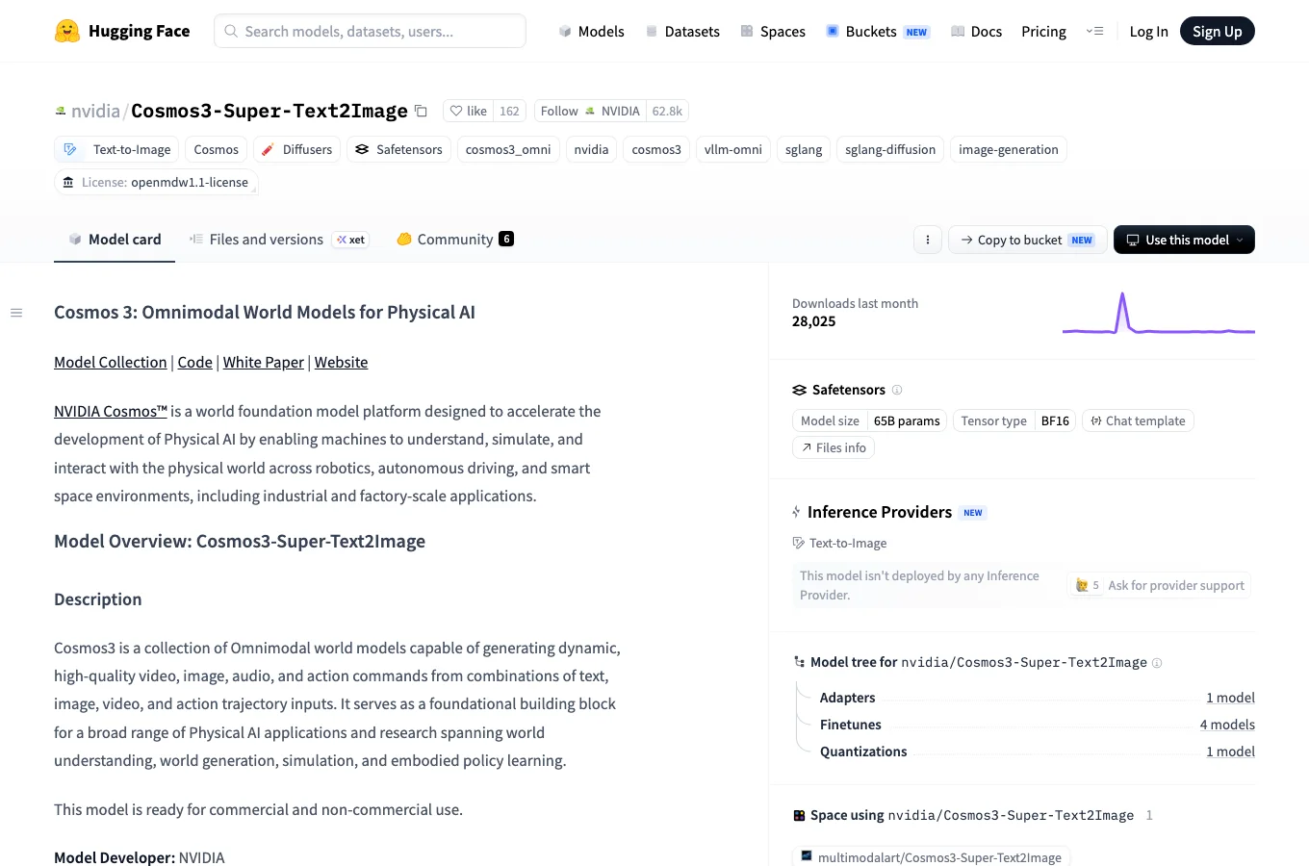Image resolution: width=1309 pixels, height=866 pixels.
Task: Click the Hugging Face logo icon
Action: point(67,31)
